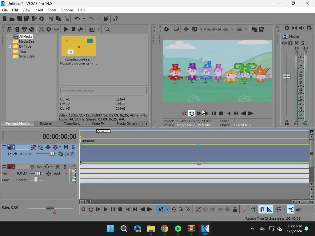Screen dimensions: 315x236
Task: Click Pause button in video preview
Action: (x=214, y=114)
